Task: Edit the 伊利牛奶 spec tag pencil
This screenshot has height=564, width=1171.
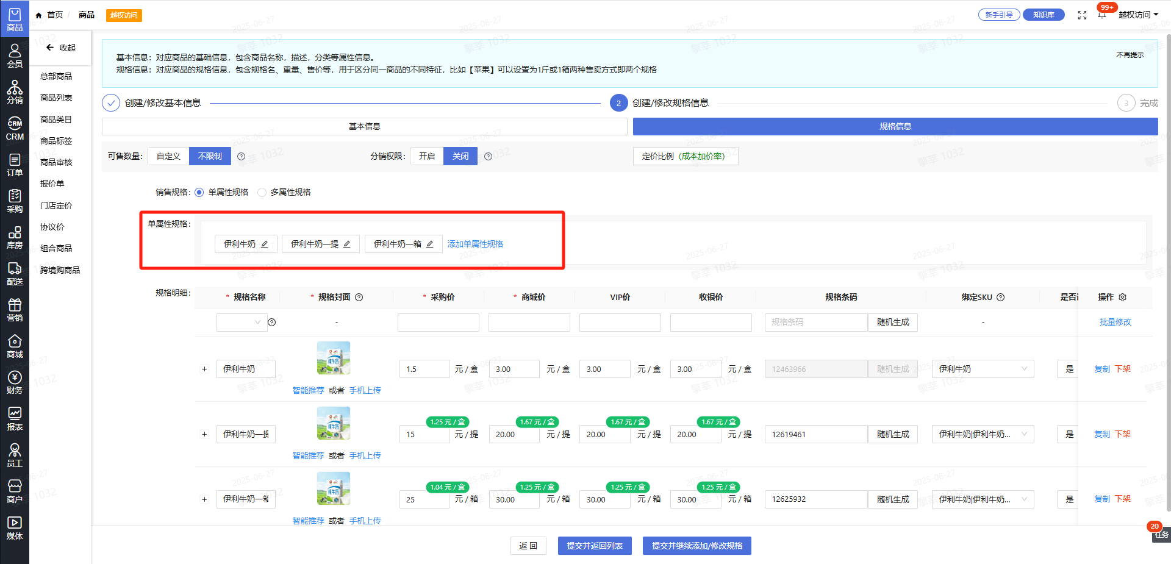Action: point(265,244)
